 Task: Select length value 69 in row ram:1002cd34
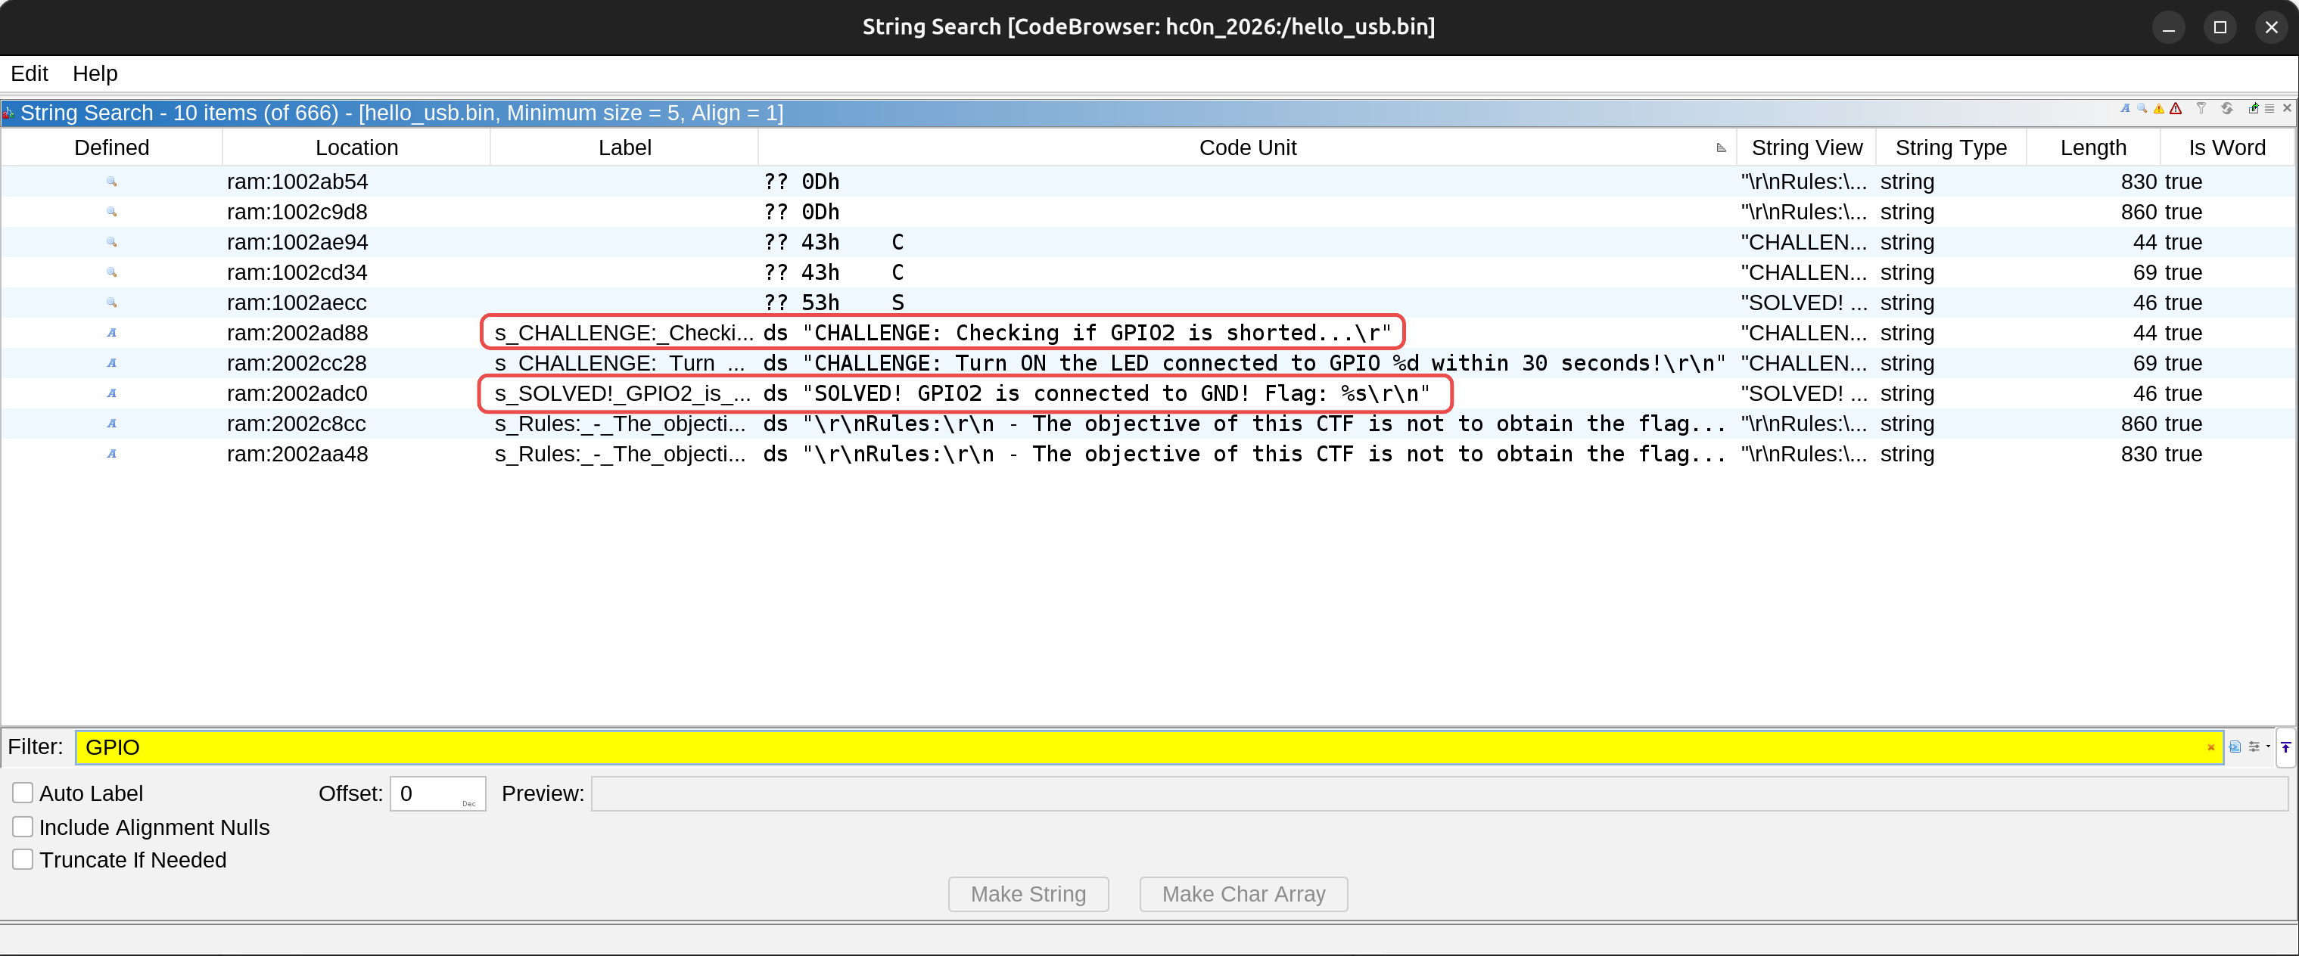[x=2145, y=273]
